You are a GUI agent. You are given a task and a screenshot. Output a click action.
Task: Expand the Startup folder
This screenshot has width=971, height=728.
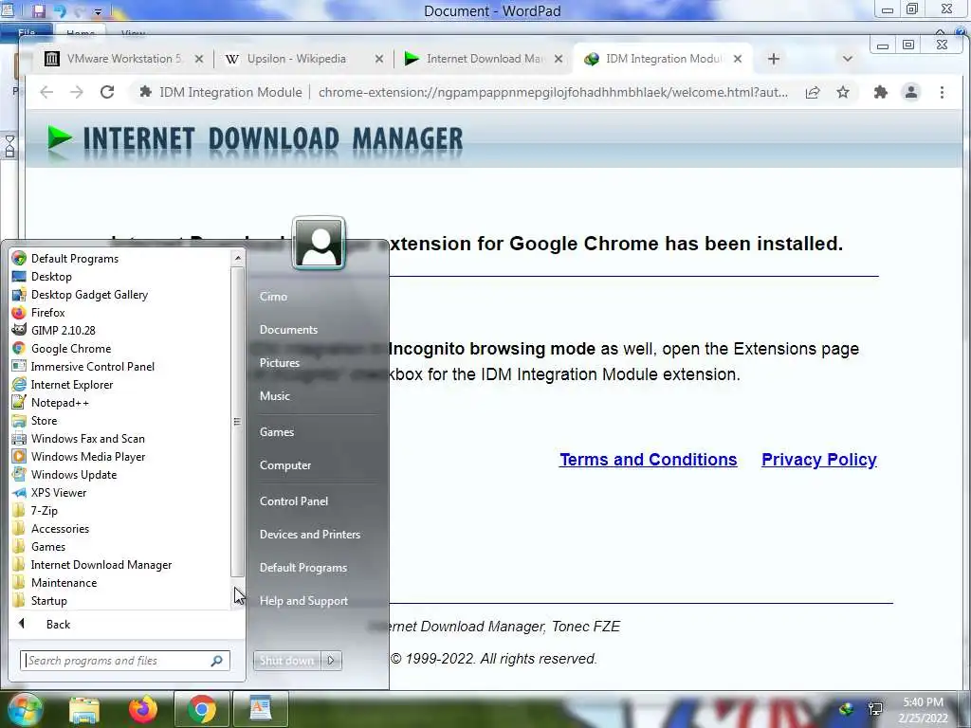pos(48,600)
